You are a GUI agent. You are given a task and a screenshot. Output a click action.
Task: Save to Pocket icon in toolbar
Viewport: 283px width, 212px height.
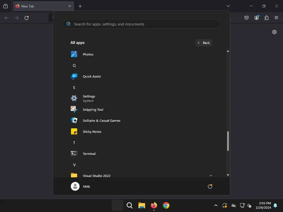(x=247, y=18)
